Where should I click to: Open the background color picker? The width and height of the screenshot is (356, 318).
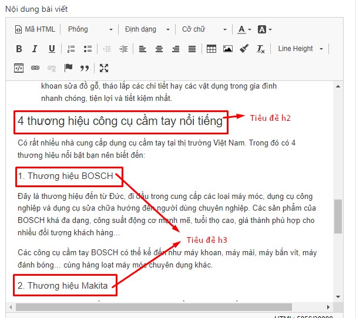264,29
